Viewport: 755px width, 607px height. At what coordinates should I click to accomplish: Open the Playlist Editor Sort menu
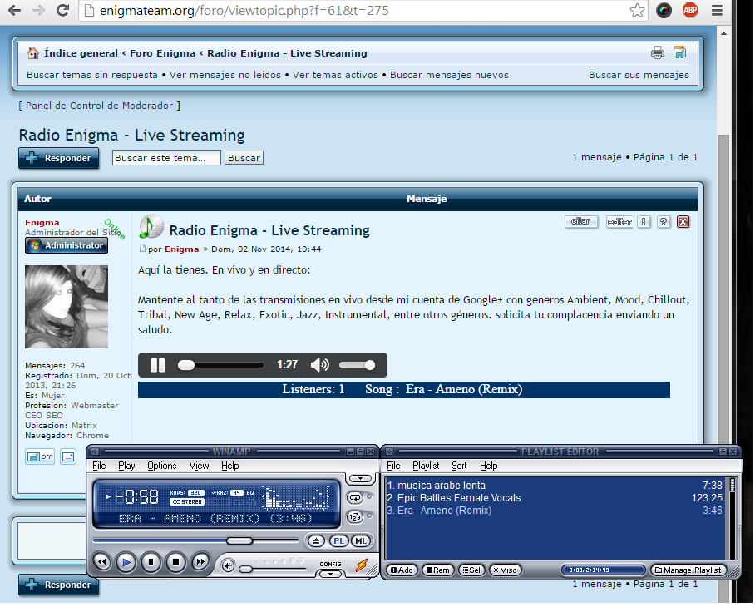(x=459, y=466)
